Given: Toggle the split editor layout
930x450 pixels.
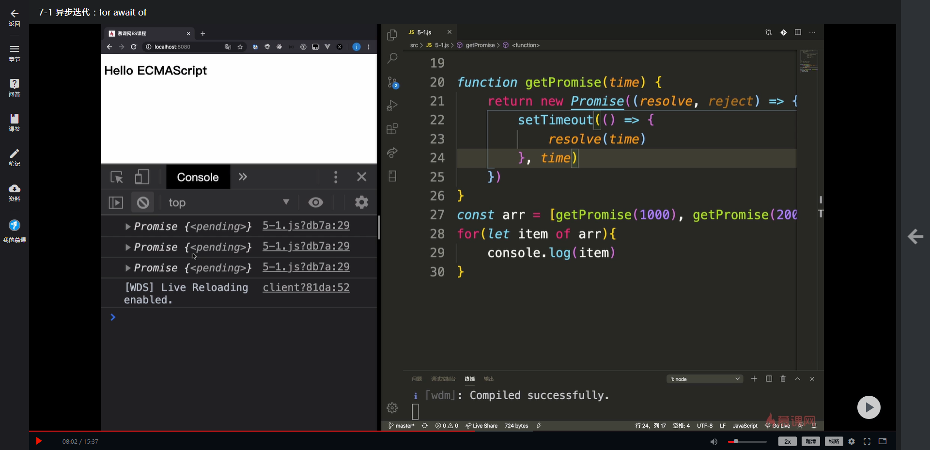Looking at the screenshot, I should point(798,32).
